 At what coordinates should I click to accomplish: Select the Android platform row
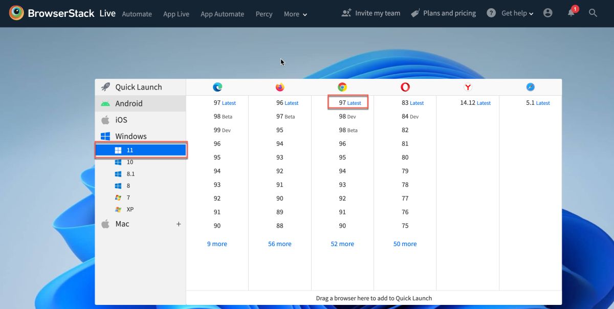point(140,103)
